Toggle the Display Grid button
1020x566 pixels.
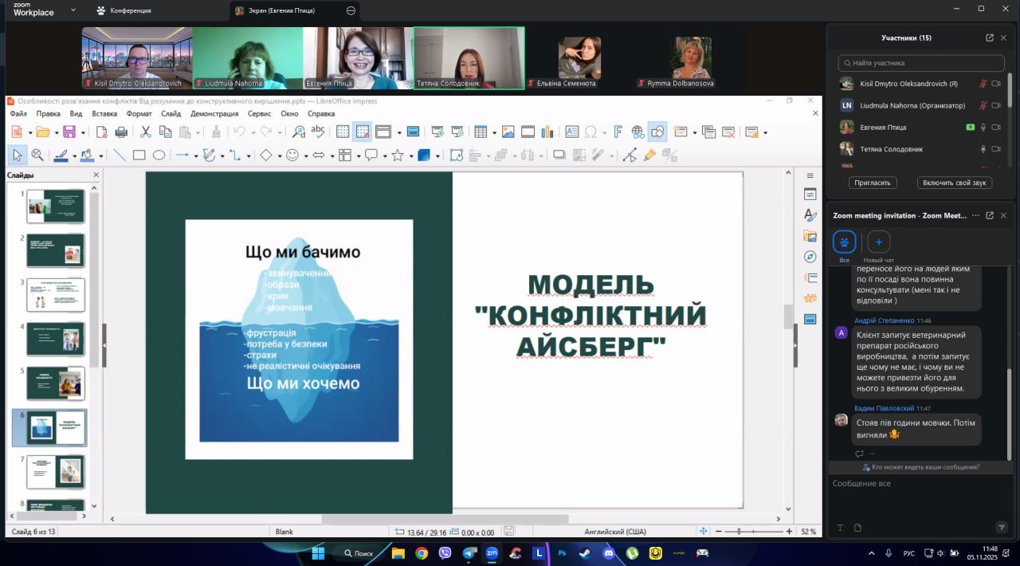point(343,132)
